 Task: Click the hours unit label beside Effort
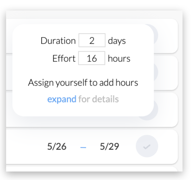(x=119, y=58)
